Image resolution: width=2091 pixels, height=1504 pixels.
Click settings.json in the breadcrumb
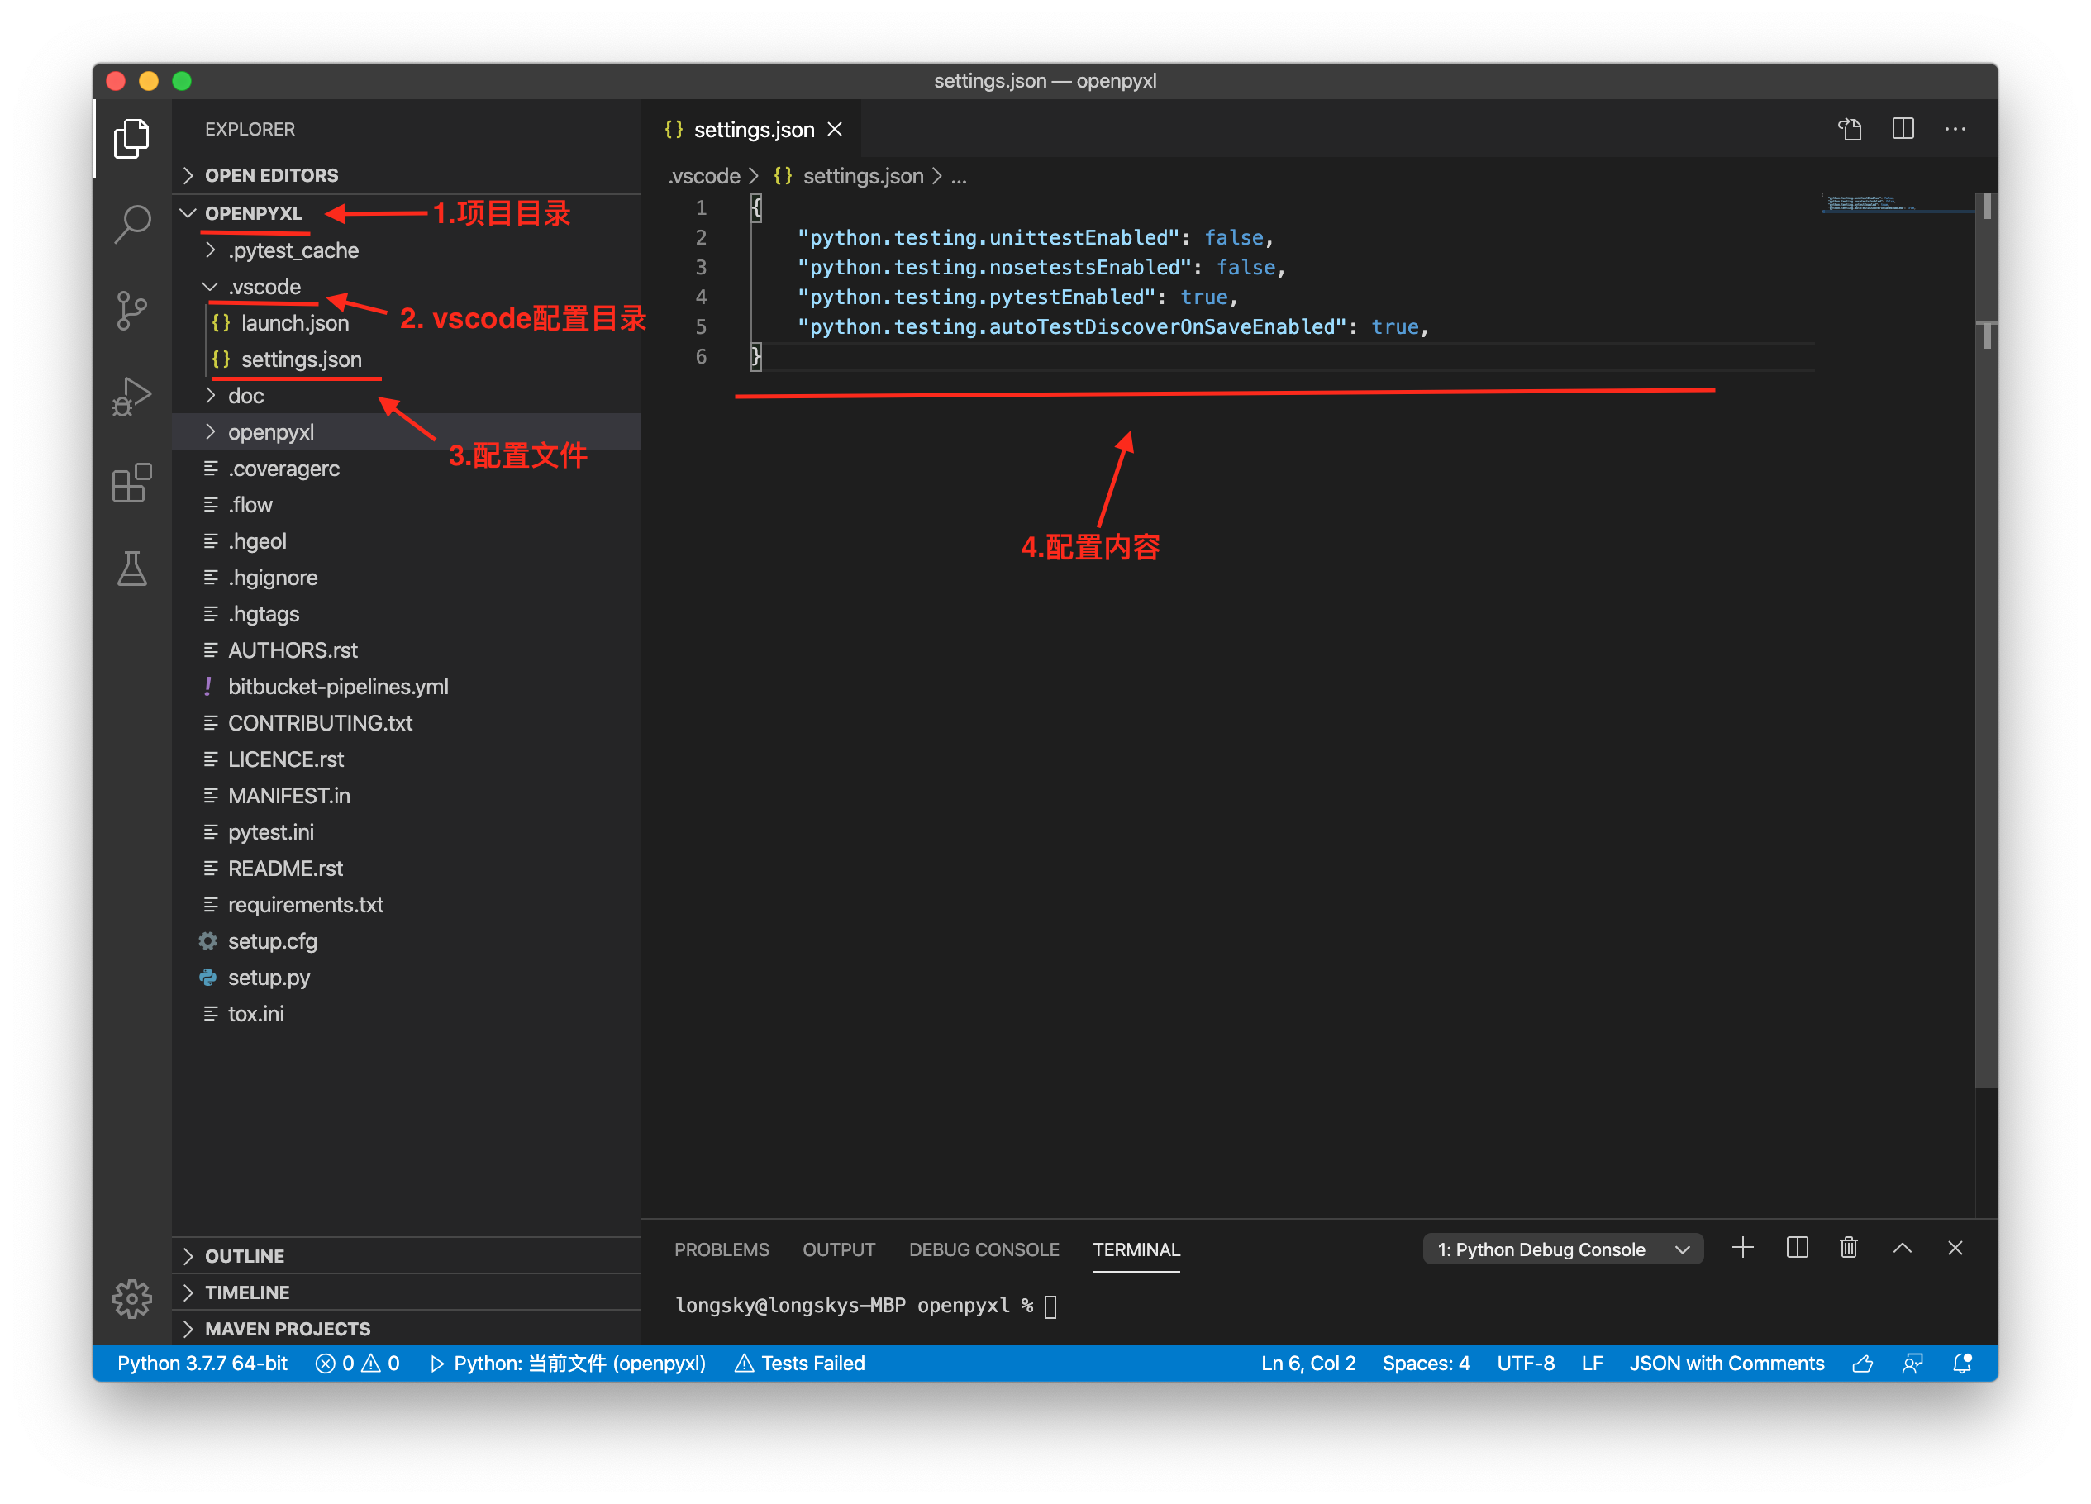[862, 175]
